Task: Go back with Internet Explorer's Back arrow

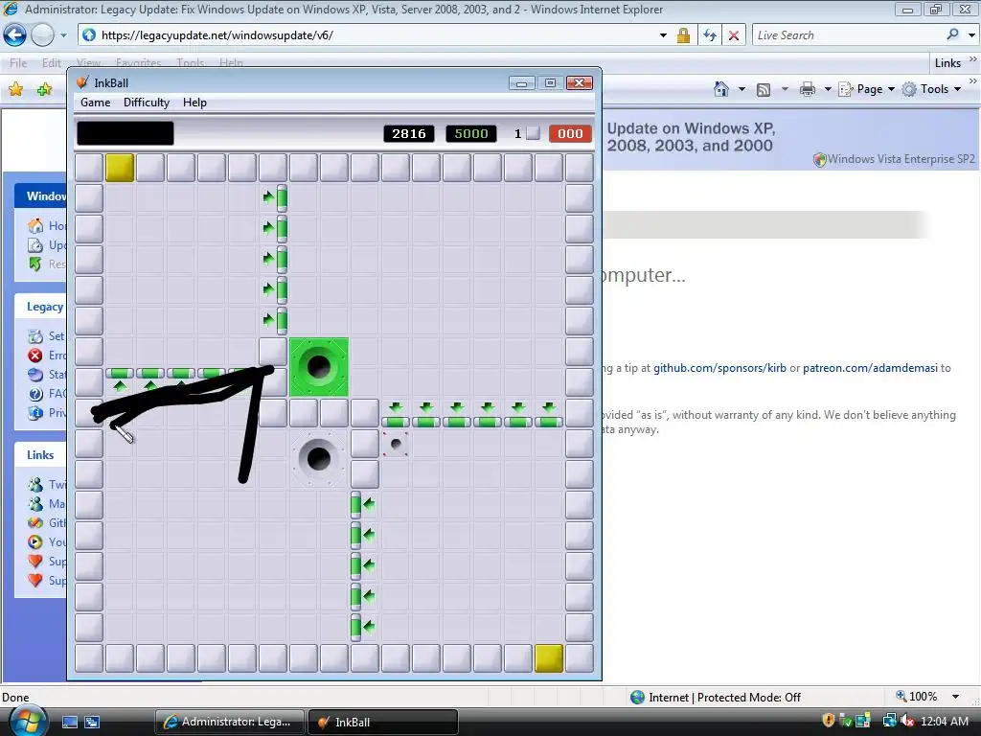Action: (15, 35)
